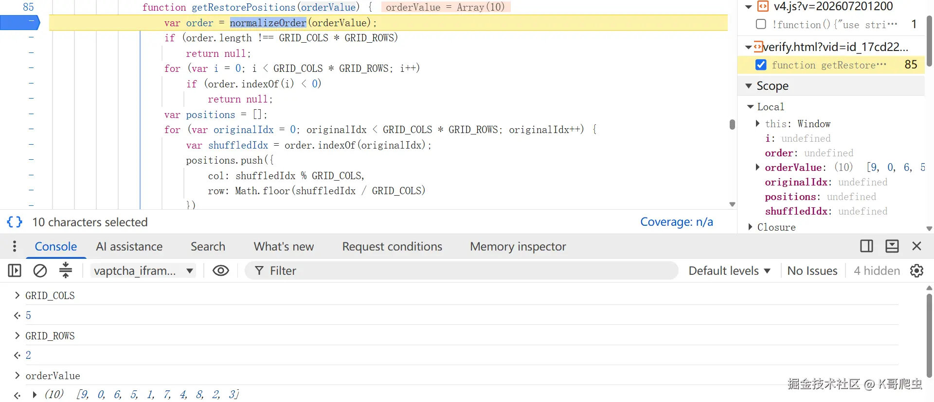Open the Memory inspector tab
Viewport: 934px width, 402px height.
pyautogui.click(x=518, y=246)
